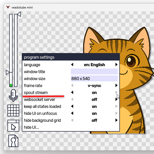The height and width of the screenshot is (154, 154).
Task: Select next language with right arrow
Action: click(116, 65)
